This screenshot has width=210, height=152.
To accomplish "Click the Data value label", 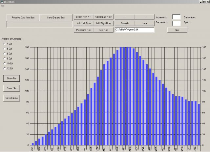I will (x=190, y=17).
